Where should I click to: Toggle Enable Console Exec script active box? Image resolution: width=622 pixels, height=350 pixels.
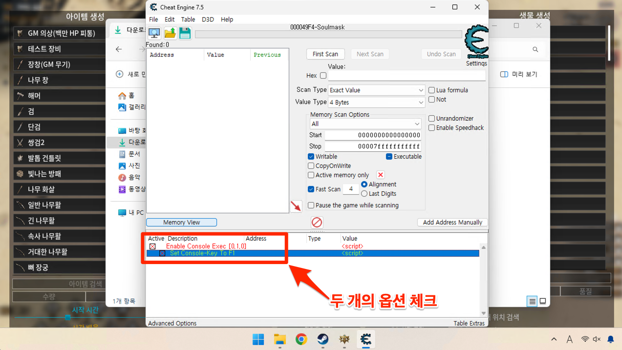(152, 247)
